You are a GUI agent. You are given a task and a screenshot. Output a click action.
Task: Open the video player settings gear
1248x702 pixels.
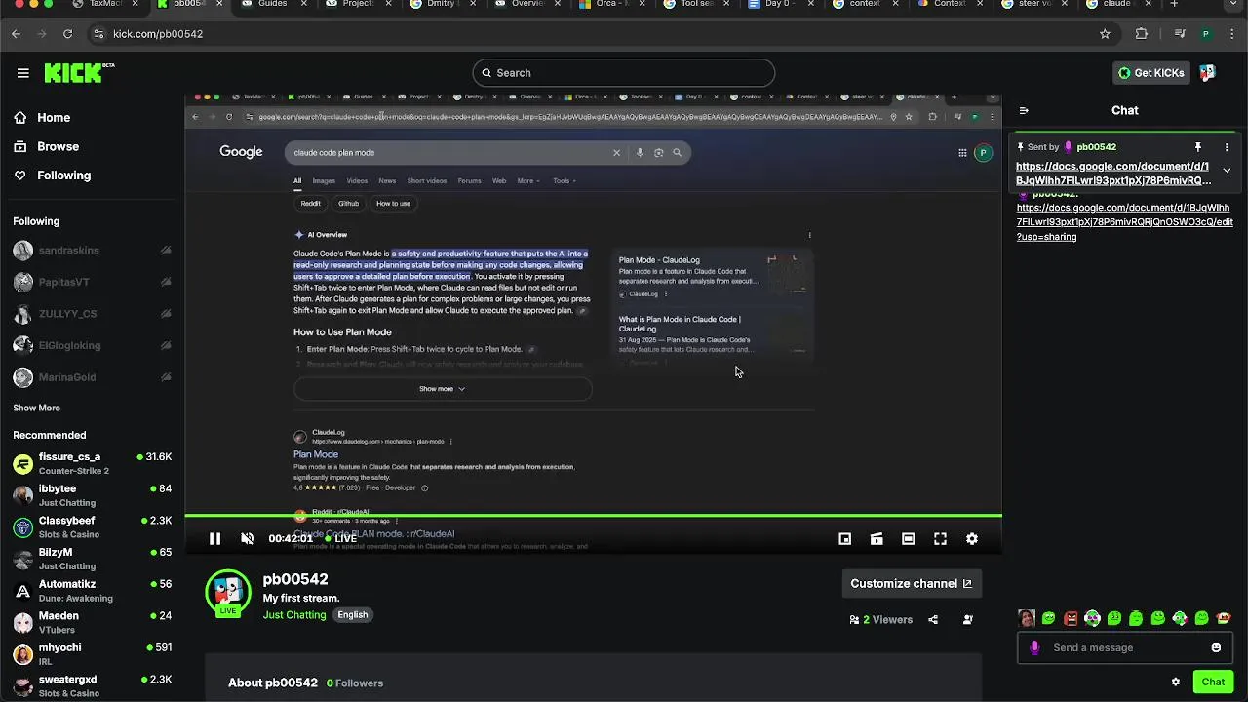[972, 538]
